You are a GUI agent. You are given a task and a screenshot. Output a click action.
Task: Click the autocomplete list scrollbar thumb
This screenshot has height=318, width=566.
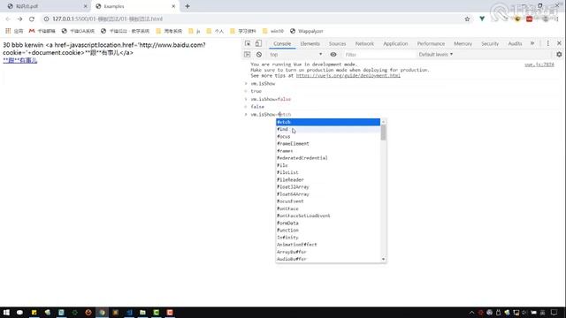[383, 132]
